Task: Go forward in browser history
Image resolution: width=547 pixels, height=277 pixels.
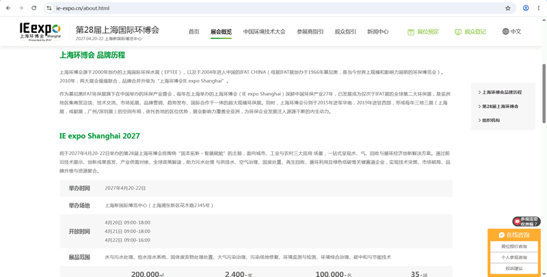Action: click(21, 8)
